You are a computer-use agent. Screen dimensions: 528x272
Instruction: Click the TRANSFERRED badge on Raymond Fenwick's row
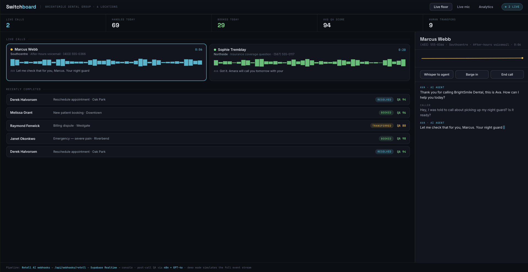click(382, 126)
